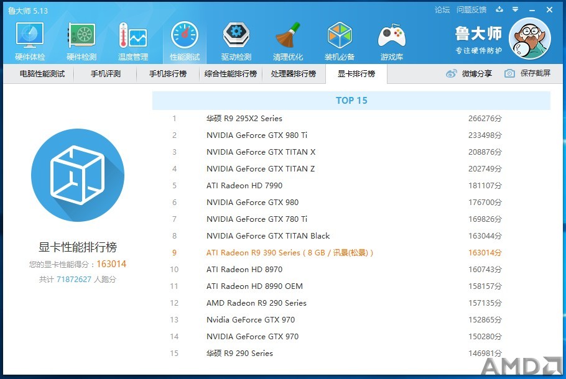Click the 233498分 score value
This screenshot has width=566, height=379.
485,135
